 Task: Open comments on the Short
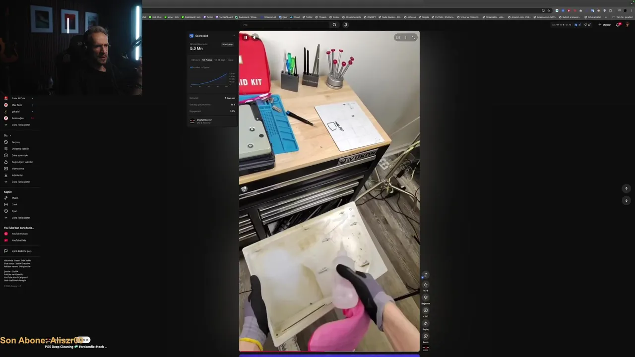[425, 310]
